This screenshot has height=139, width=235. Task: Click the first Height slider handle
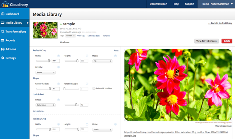pyautogui.click(x=77, y=61)
